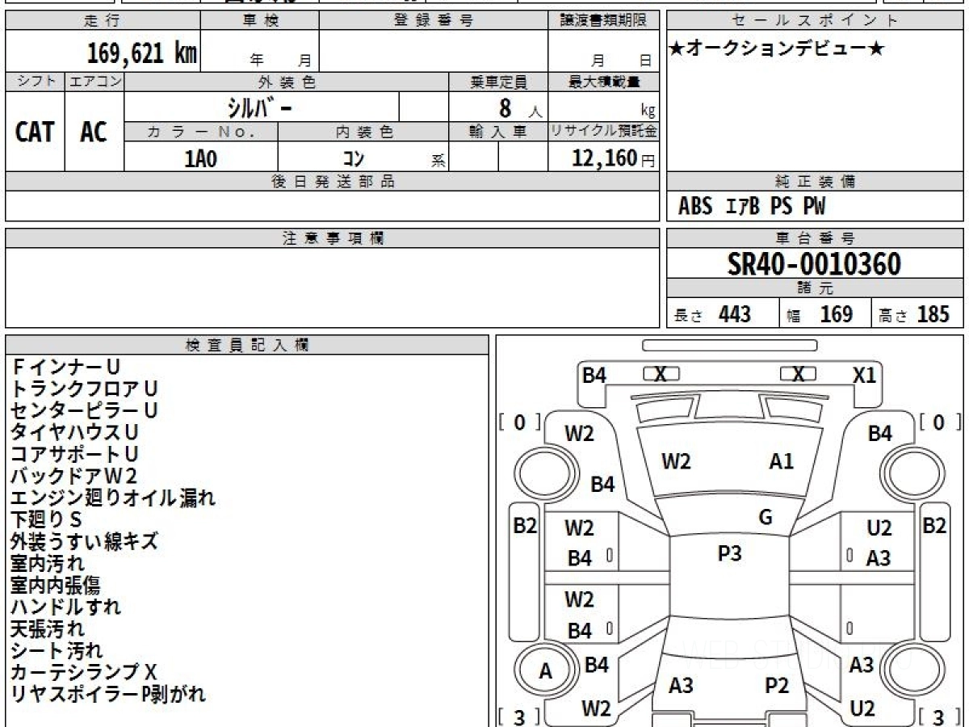Click the 輸入車 header
This screenshot has width=969, height=727.
pyautogui.click(x=498, y=132)
